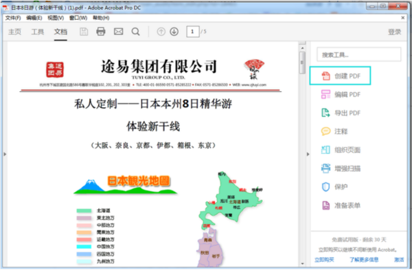Screen dimensions: 412x270
Task: Click the red company seal logo
Action: click(55, 69)
